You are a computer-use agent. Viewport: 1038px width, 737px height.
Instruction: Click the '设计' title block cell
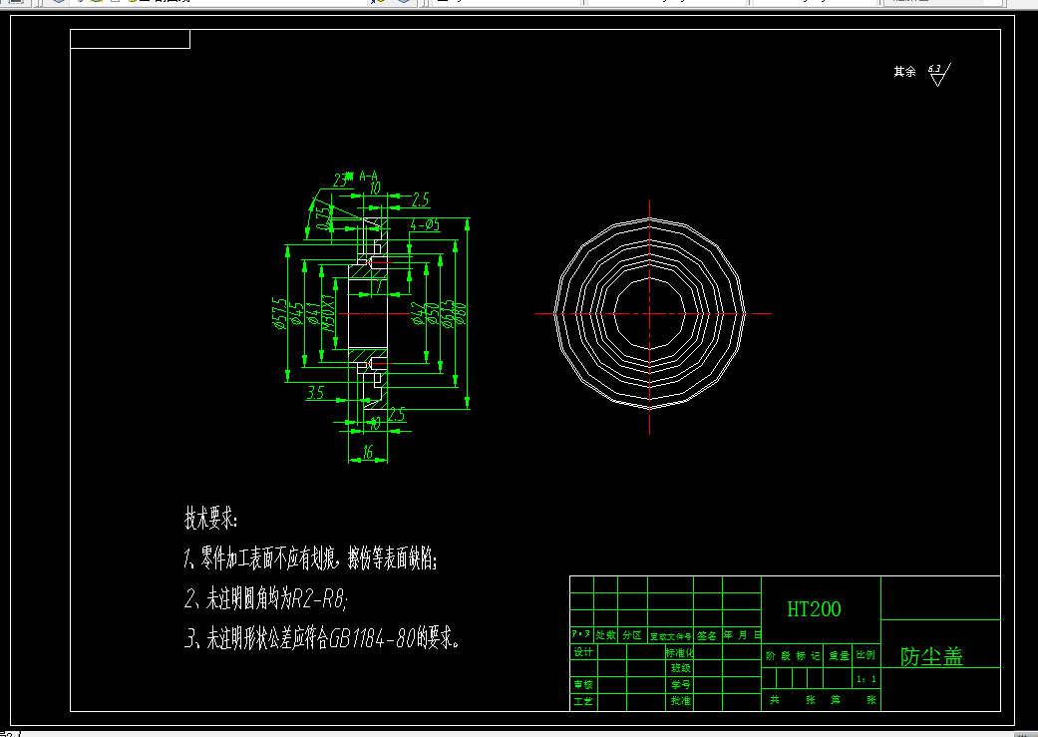583,652
